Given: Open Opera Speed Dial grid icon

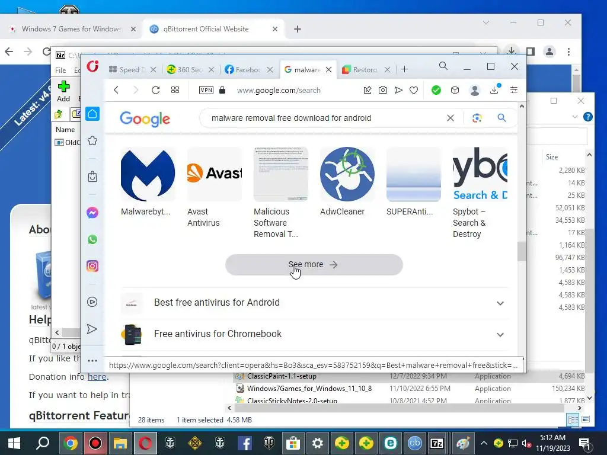Looking at the screenshot, I should (x=175, y=90).
